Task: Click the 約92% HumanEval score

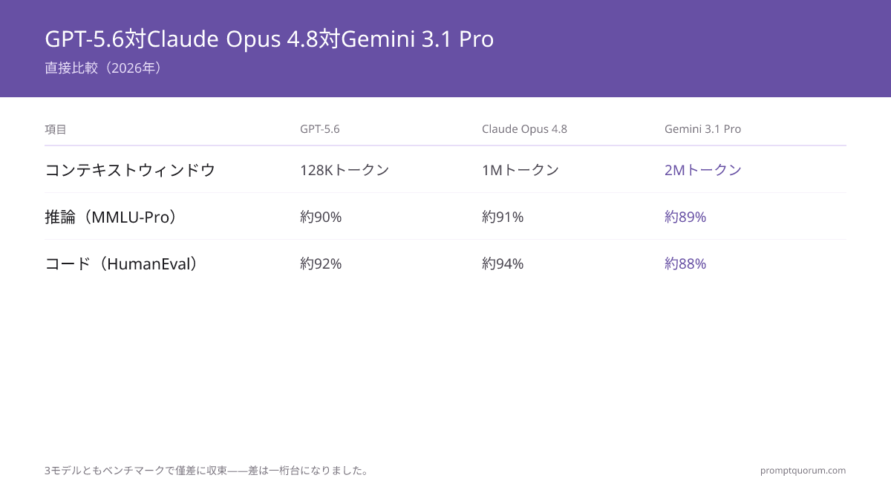Action: coord(321,263)
